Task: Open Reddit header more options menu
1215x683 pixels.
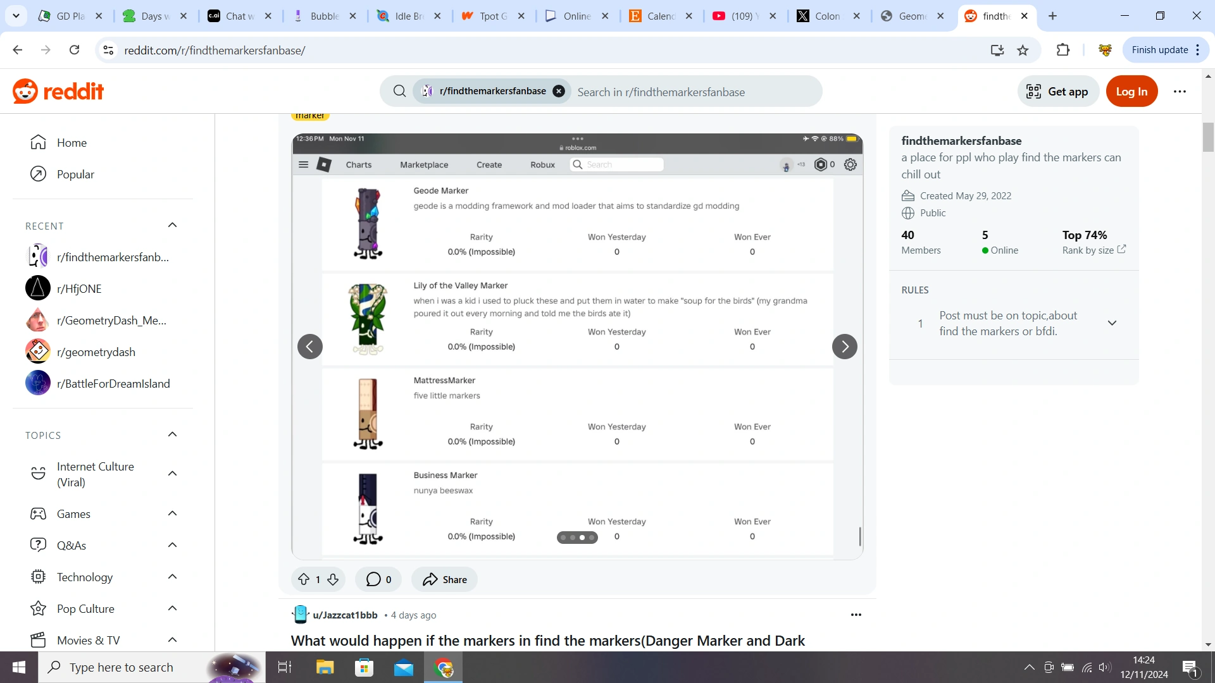Action: [x=1180, y=91]
